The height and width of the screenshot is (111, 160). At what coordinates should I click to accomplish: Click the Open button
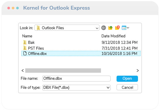pyautogui.click(x=127, y=79)
